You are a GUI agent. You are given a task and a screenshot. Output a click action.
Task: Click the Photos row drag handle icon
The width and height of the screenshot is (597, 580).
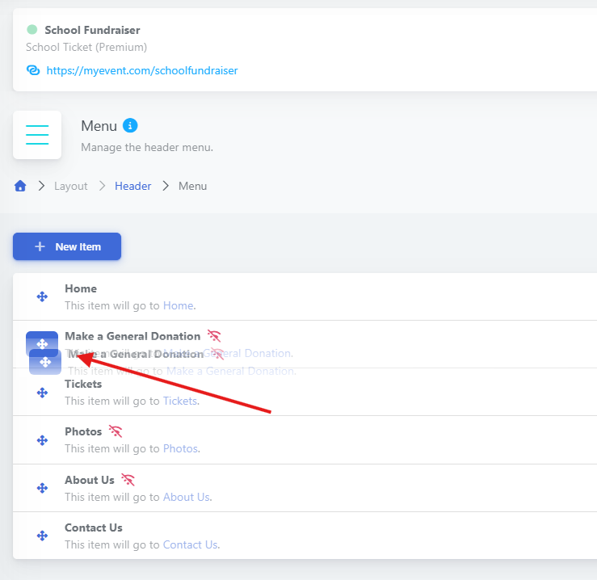[42, 440]
